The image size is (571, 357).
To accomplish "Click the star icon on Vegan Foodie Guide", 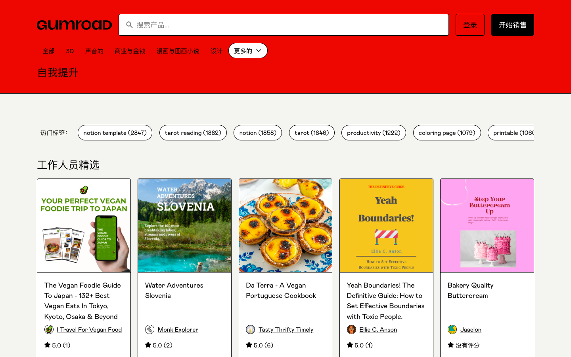I will point(47,345).
